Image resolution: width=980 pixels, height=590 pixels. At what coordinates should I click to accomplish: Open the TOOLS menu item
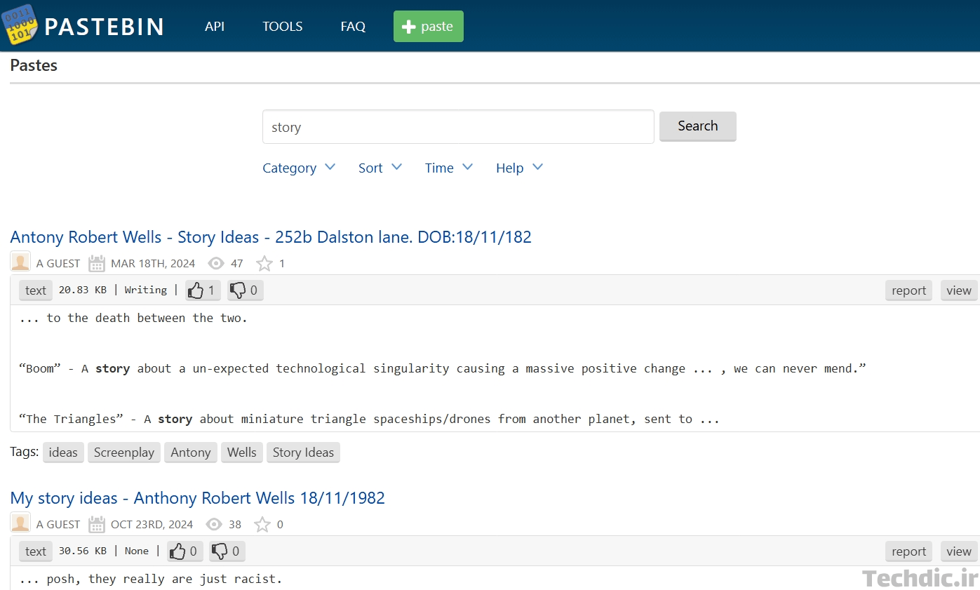tap(283, 27)
